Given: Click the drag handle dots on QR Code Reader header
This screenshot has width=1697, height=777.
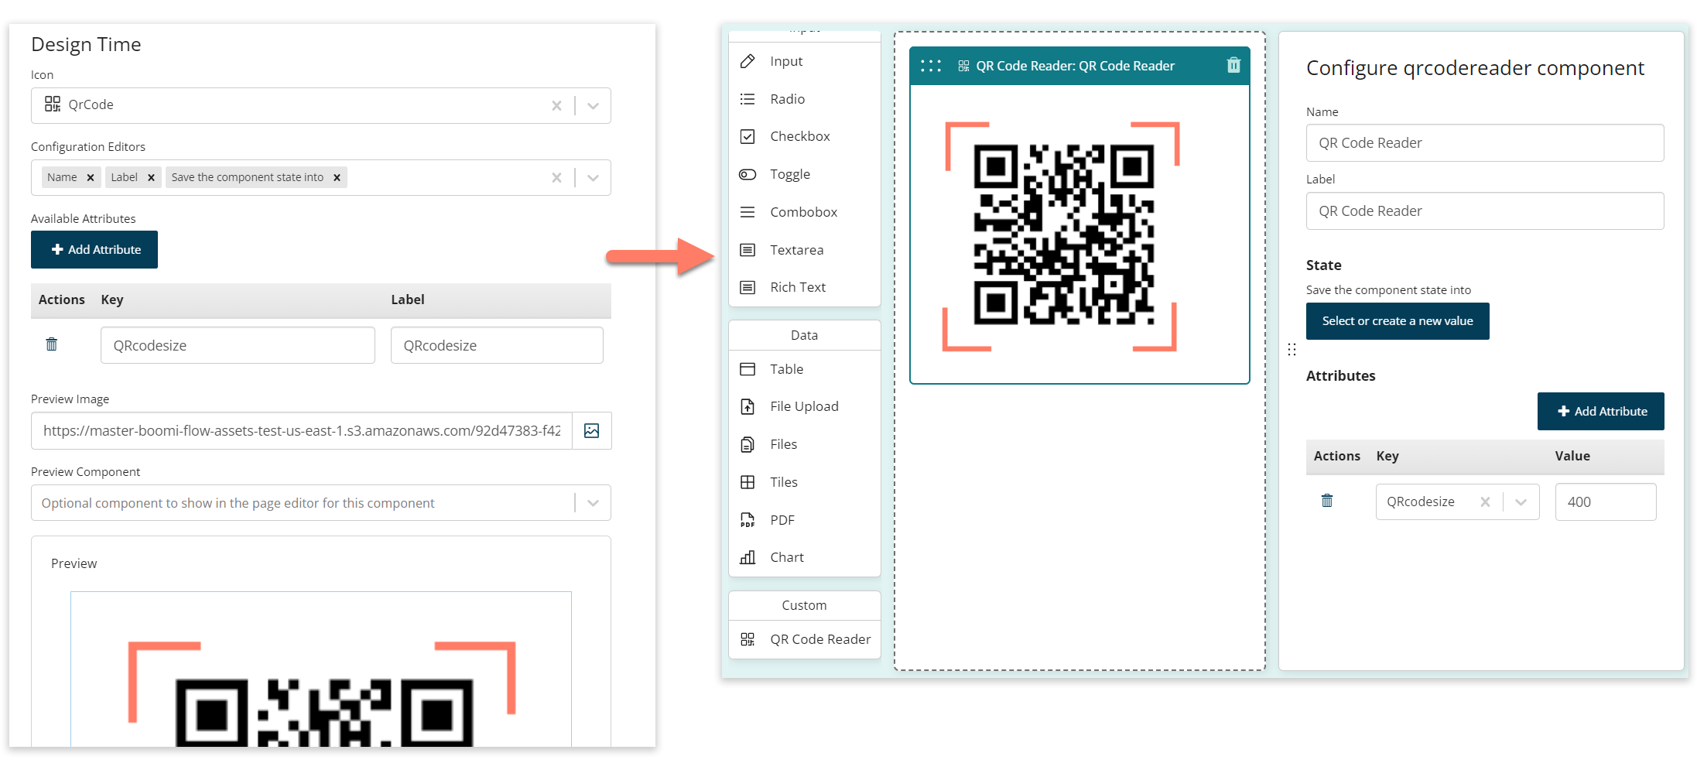Looking at the screenshot, I should (931, 66).
